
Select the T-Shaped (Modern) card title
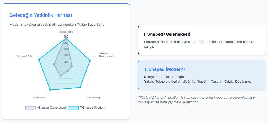point(164,69)
